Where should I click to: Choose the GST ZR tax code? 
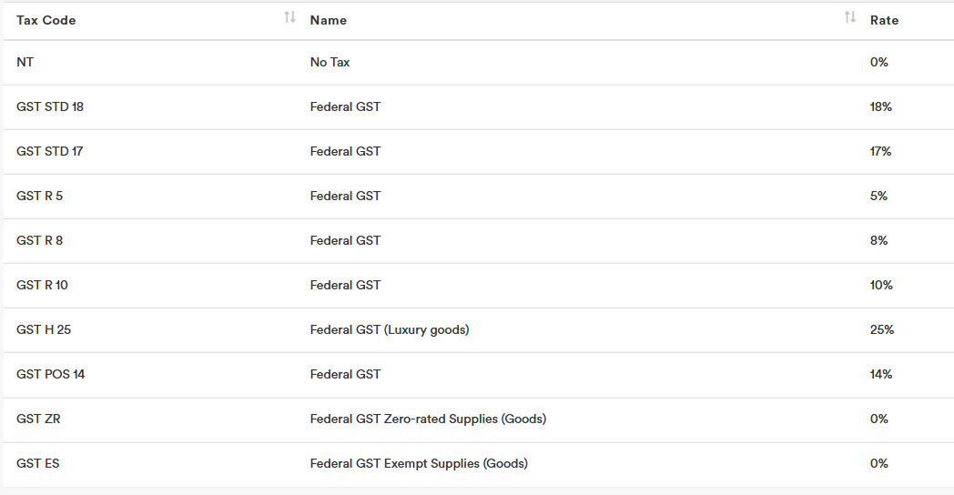(x=38, y=419)
